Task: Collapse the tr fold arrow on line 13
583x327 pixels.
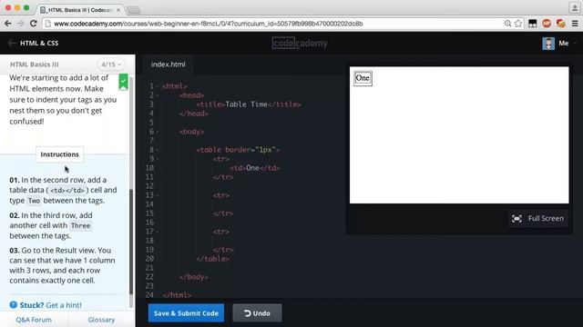Action: 158,195
